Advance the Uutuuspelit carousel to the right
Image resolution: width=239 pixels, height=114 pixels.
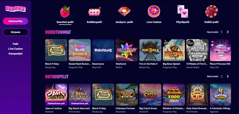click(x=228, y=76)
